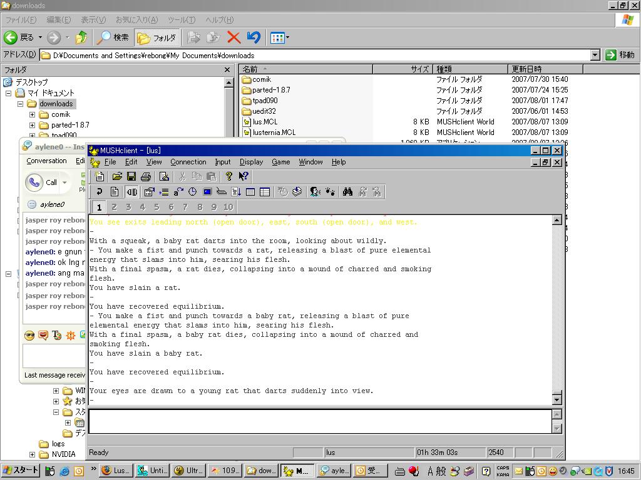Image resolution: width=641 pixels, height=480 pixels.
Task: Click the Open world folder icon
Action: pyautogui.click(x=117, y=176)
